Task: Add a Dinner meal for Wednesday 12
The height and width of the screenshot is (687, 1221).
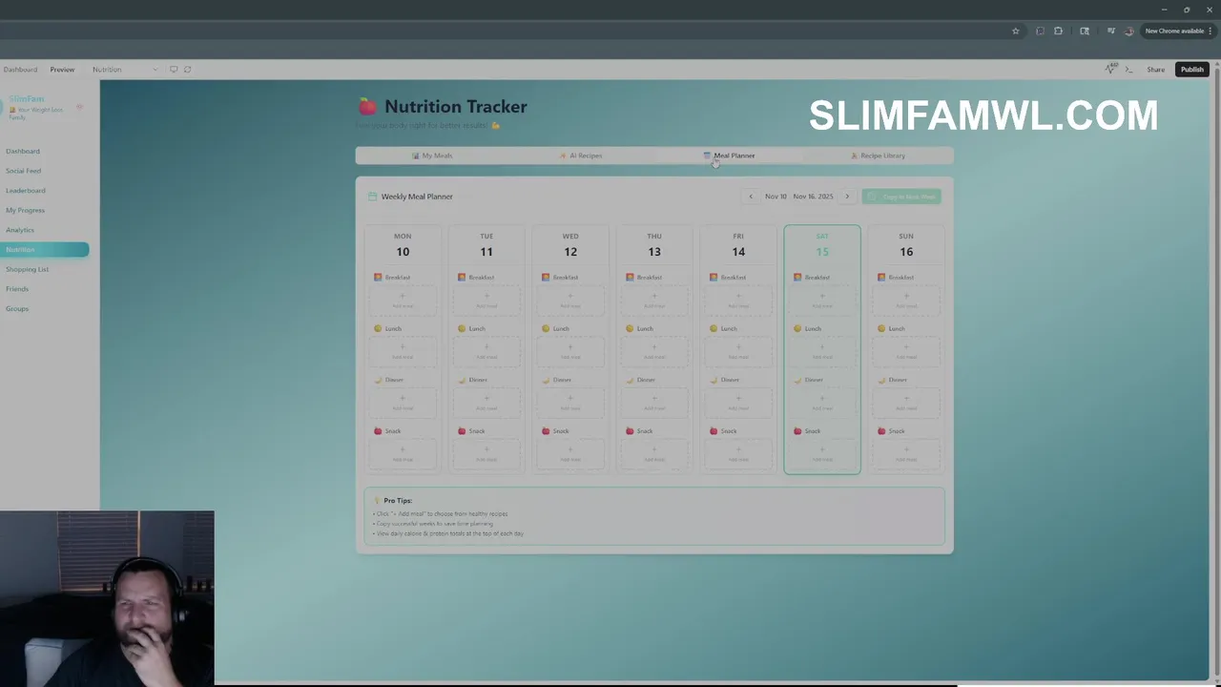Action: tap(570, 404)
